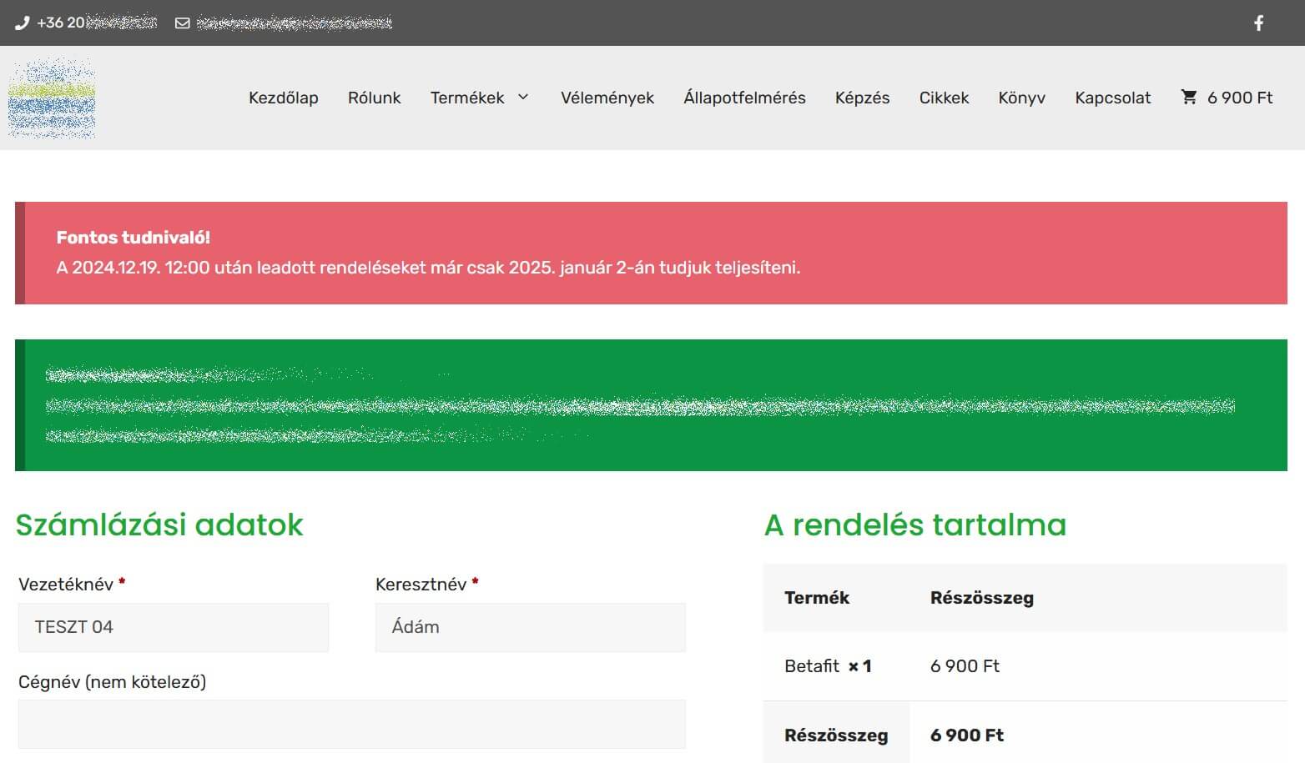Click the envelope email icon
This screenshot has height=763, width=1305.
tap(182, 23)
